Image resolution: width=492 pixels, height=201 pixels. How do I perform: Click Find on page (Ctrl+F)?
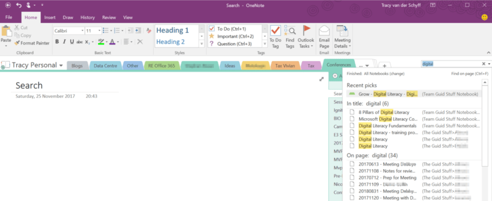[470, 74]
